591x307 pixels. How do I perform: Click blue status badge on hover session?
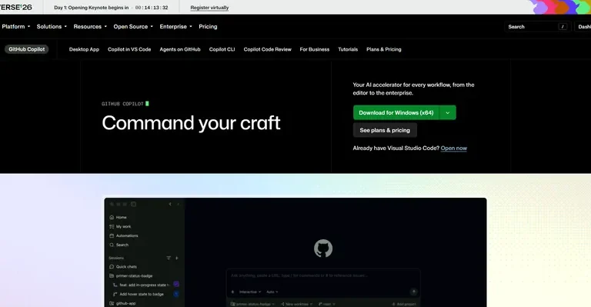pyautogui.click(x=176, y=294)
